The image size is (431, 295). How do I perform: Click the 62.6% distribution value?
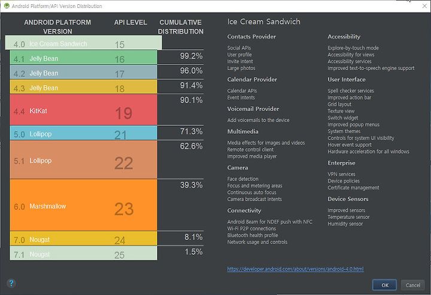click(192, 146)
